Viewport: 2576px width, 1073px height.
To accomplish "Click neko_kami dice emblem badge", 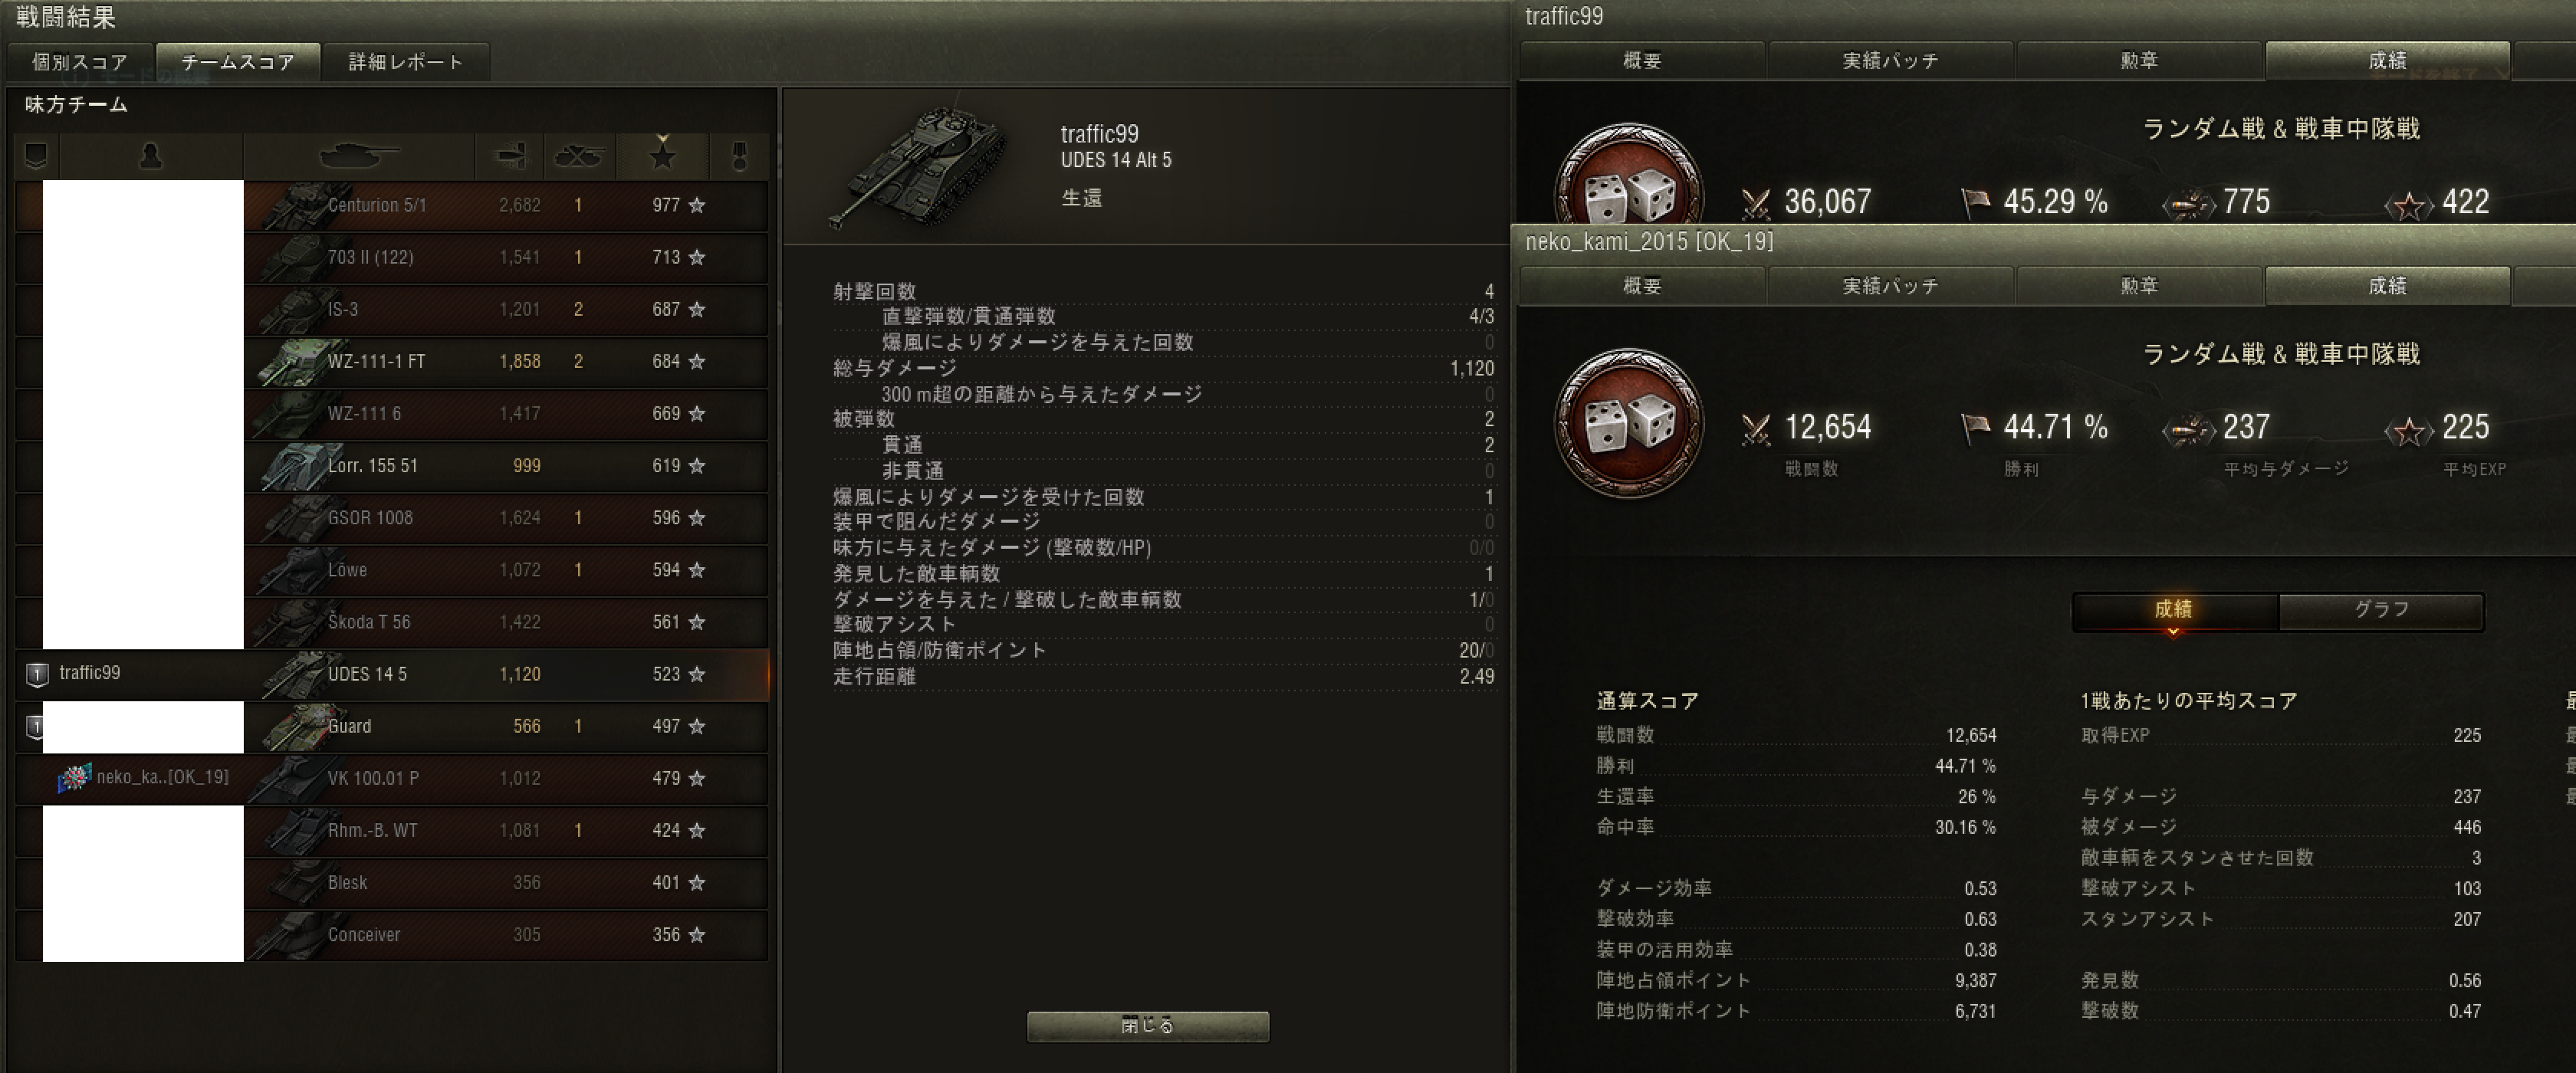I will pos(1629,423).
